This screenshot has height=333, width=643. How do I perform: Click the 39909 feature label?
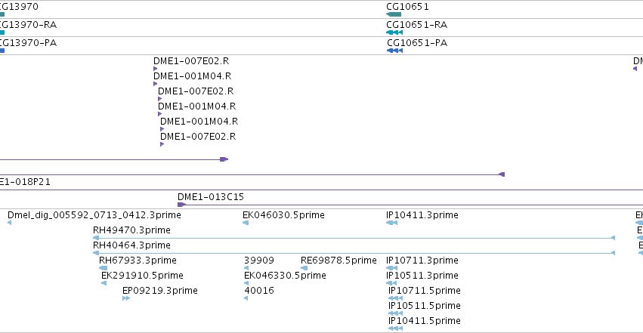click(x=259, y=260)
